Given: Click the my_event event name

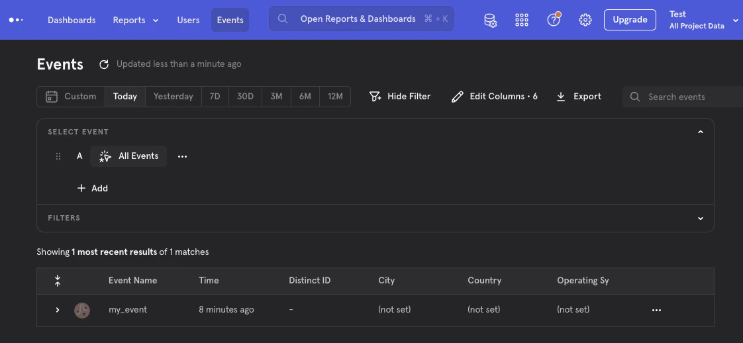Looking at the screenshot, I should pyautogui.click(x=128, y=310).
